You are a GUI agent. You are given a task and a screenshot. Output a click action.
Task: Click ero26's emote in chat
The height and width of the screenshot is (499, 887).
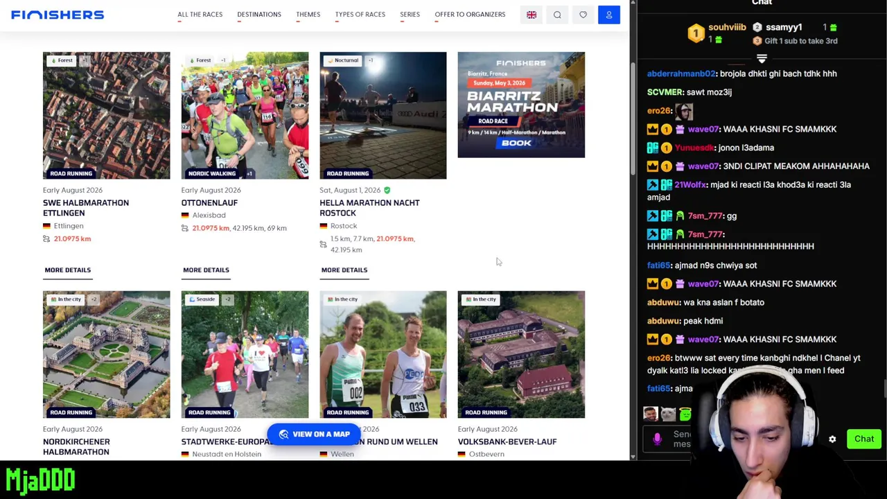pyautogui.click(x=684, y=111)
